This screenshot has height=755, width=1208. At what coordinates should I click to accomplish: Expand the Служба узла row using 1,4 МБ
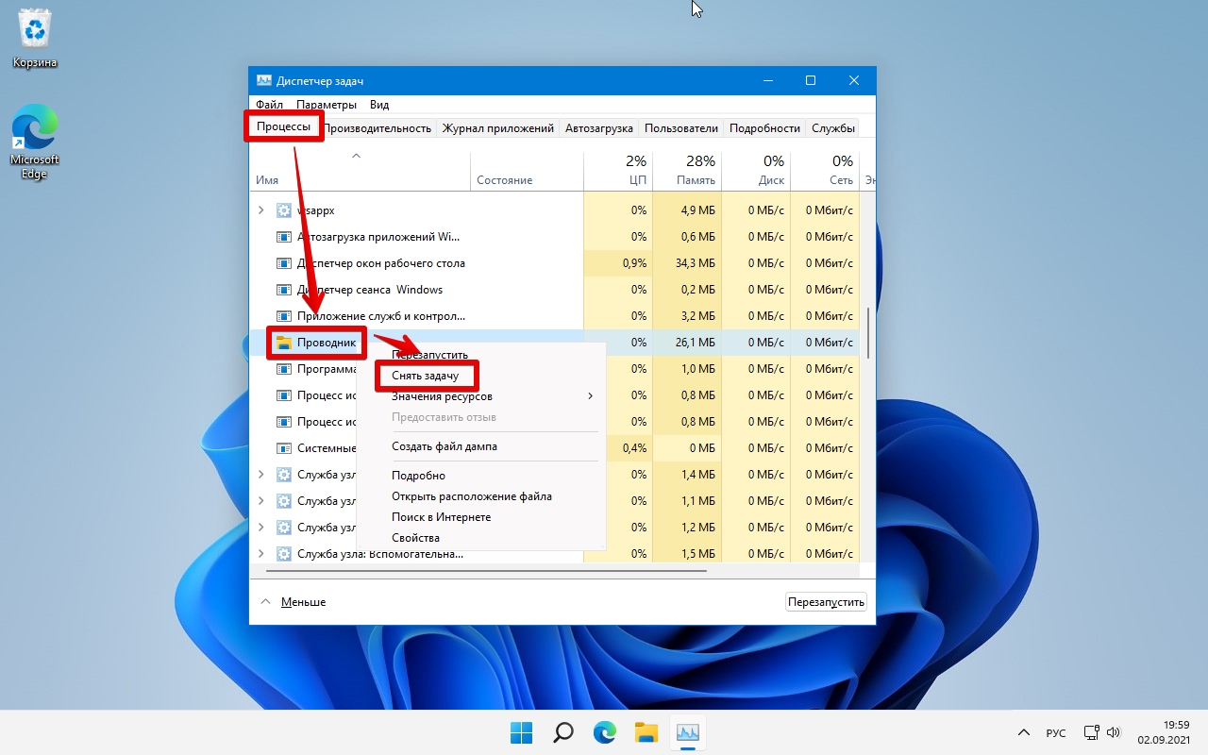click(x=261, y=475)
